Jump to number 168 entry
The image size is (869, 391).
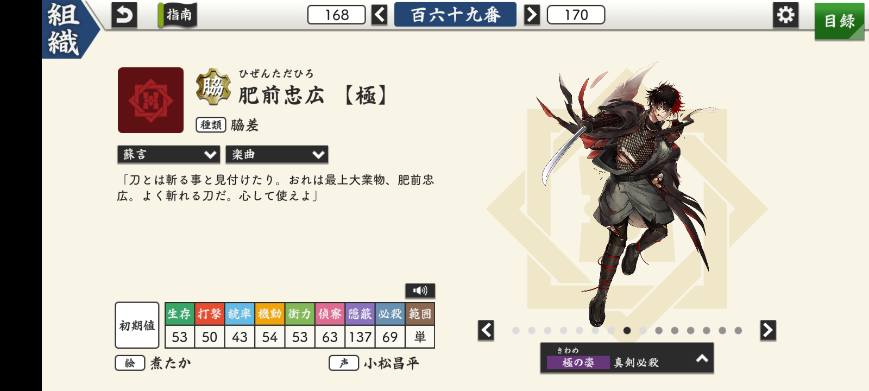tap(337, 15)
